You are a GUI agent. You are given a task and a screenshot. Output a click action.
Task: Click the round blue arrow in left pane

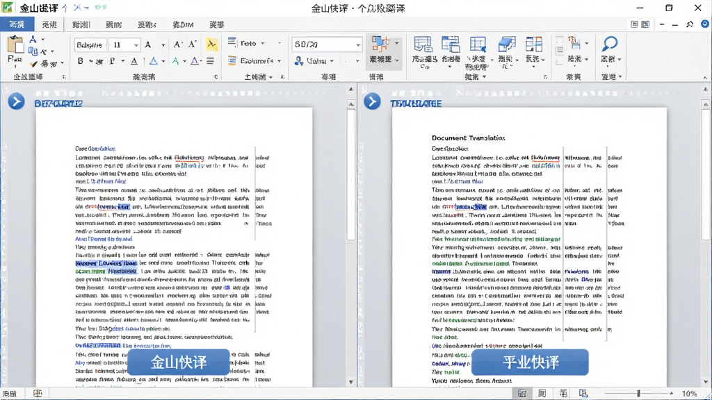pyautogui.click(x=17, y=101)
